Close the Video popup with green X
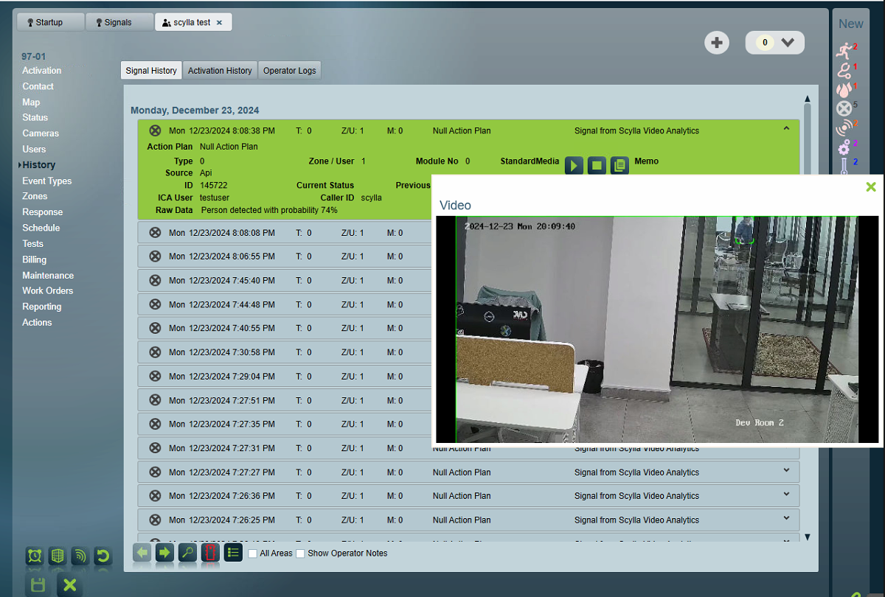This screenshot has width=885, height=597. tap(871, 187)
